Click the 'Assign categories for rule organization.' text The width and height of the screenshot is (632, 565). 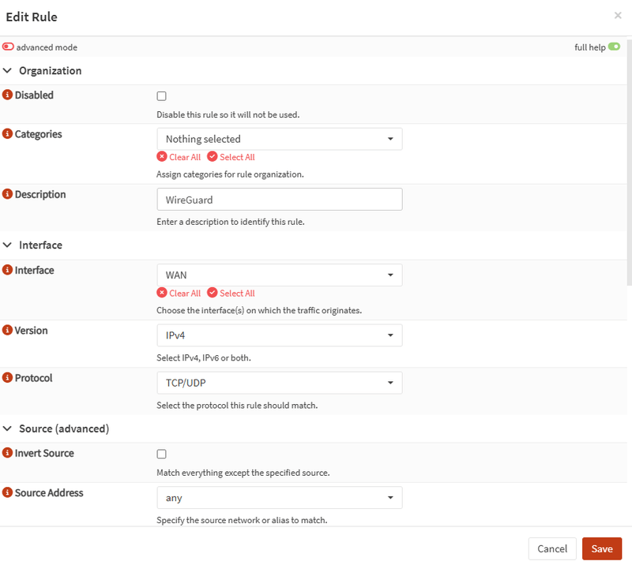[x=230, y=174]
